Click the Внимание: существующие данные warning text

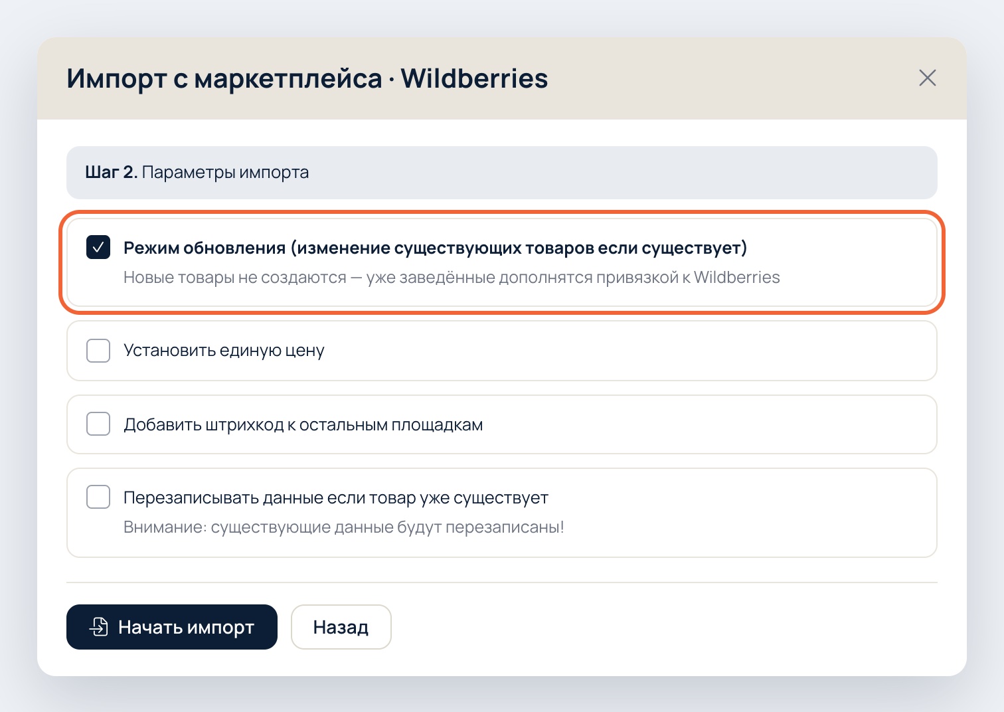344,527
